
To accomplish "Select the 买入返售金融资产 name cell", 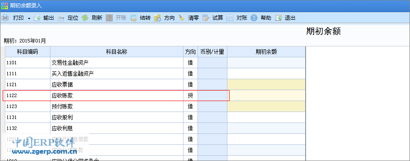I will 117,73.
